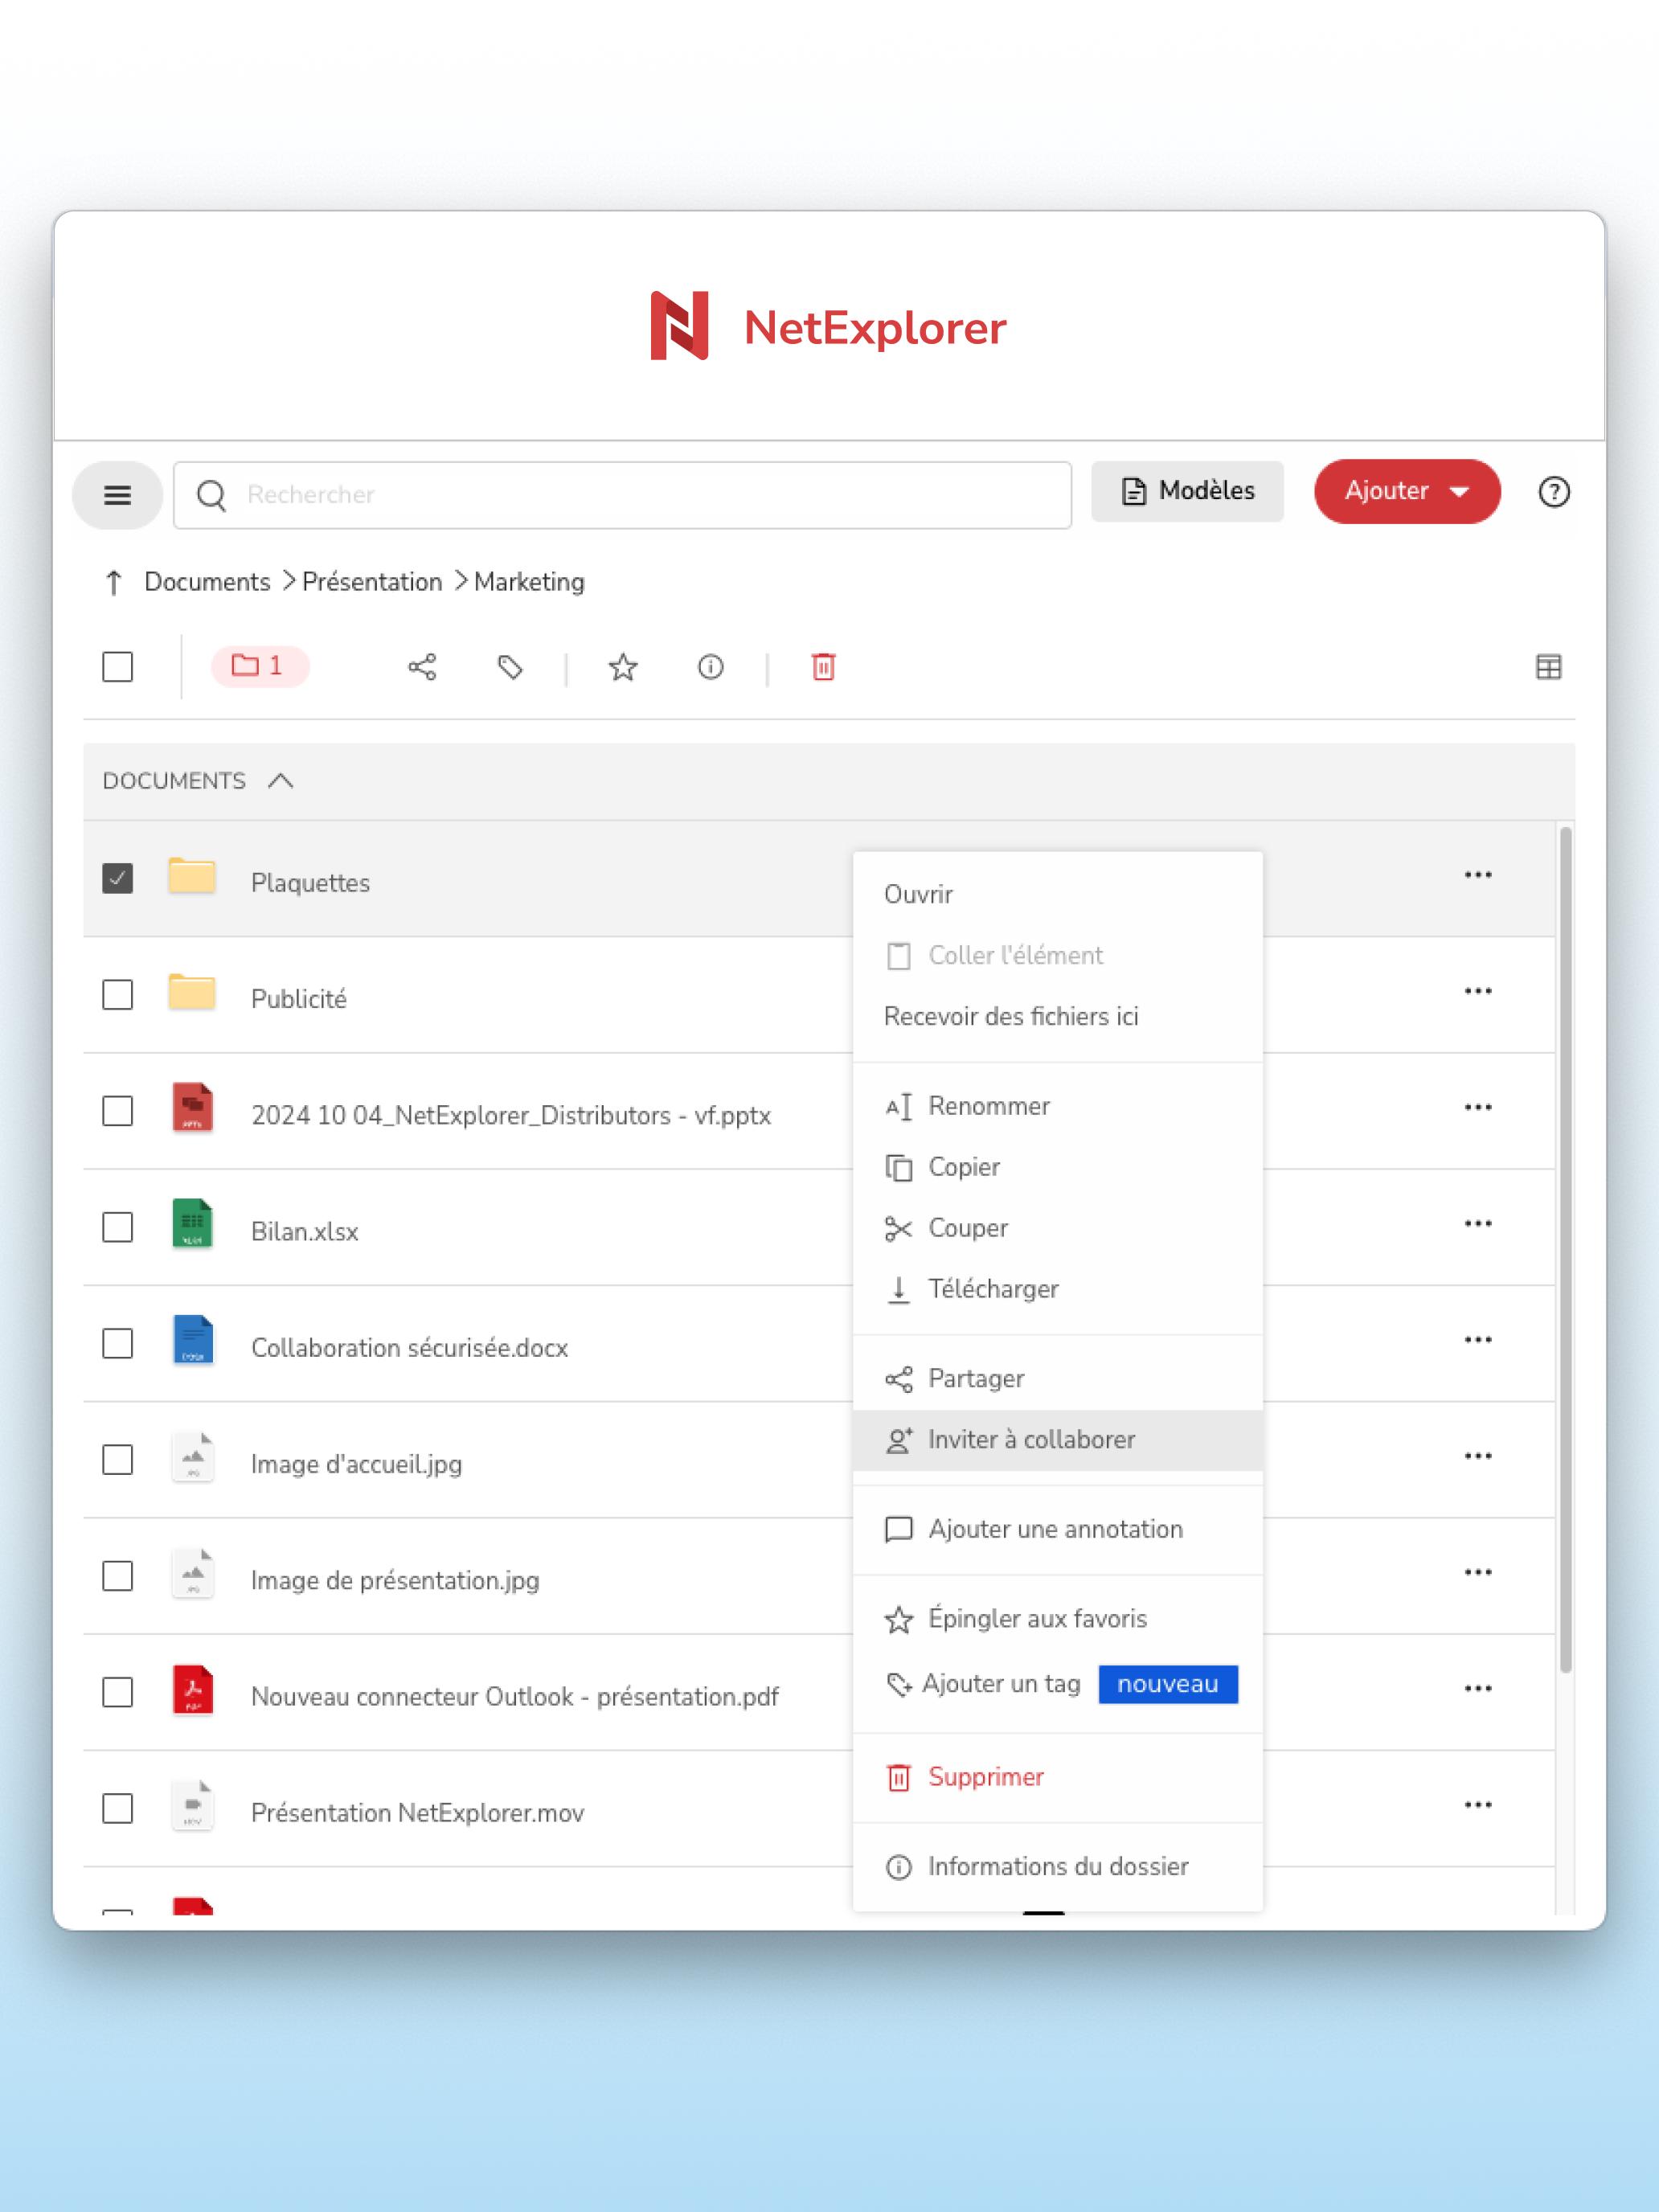The width and height of the screenshot is (1659, 2212).
Task: Click the favorite star toolbar icon
Action: (x=623, y=667)
